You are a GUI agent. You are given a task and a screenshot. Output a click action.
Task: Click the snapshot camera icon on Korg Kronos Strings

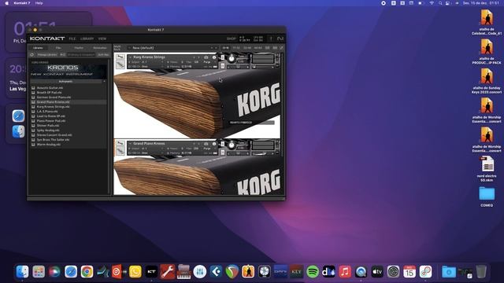point(206,57)
